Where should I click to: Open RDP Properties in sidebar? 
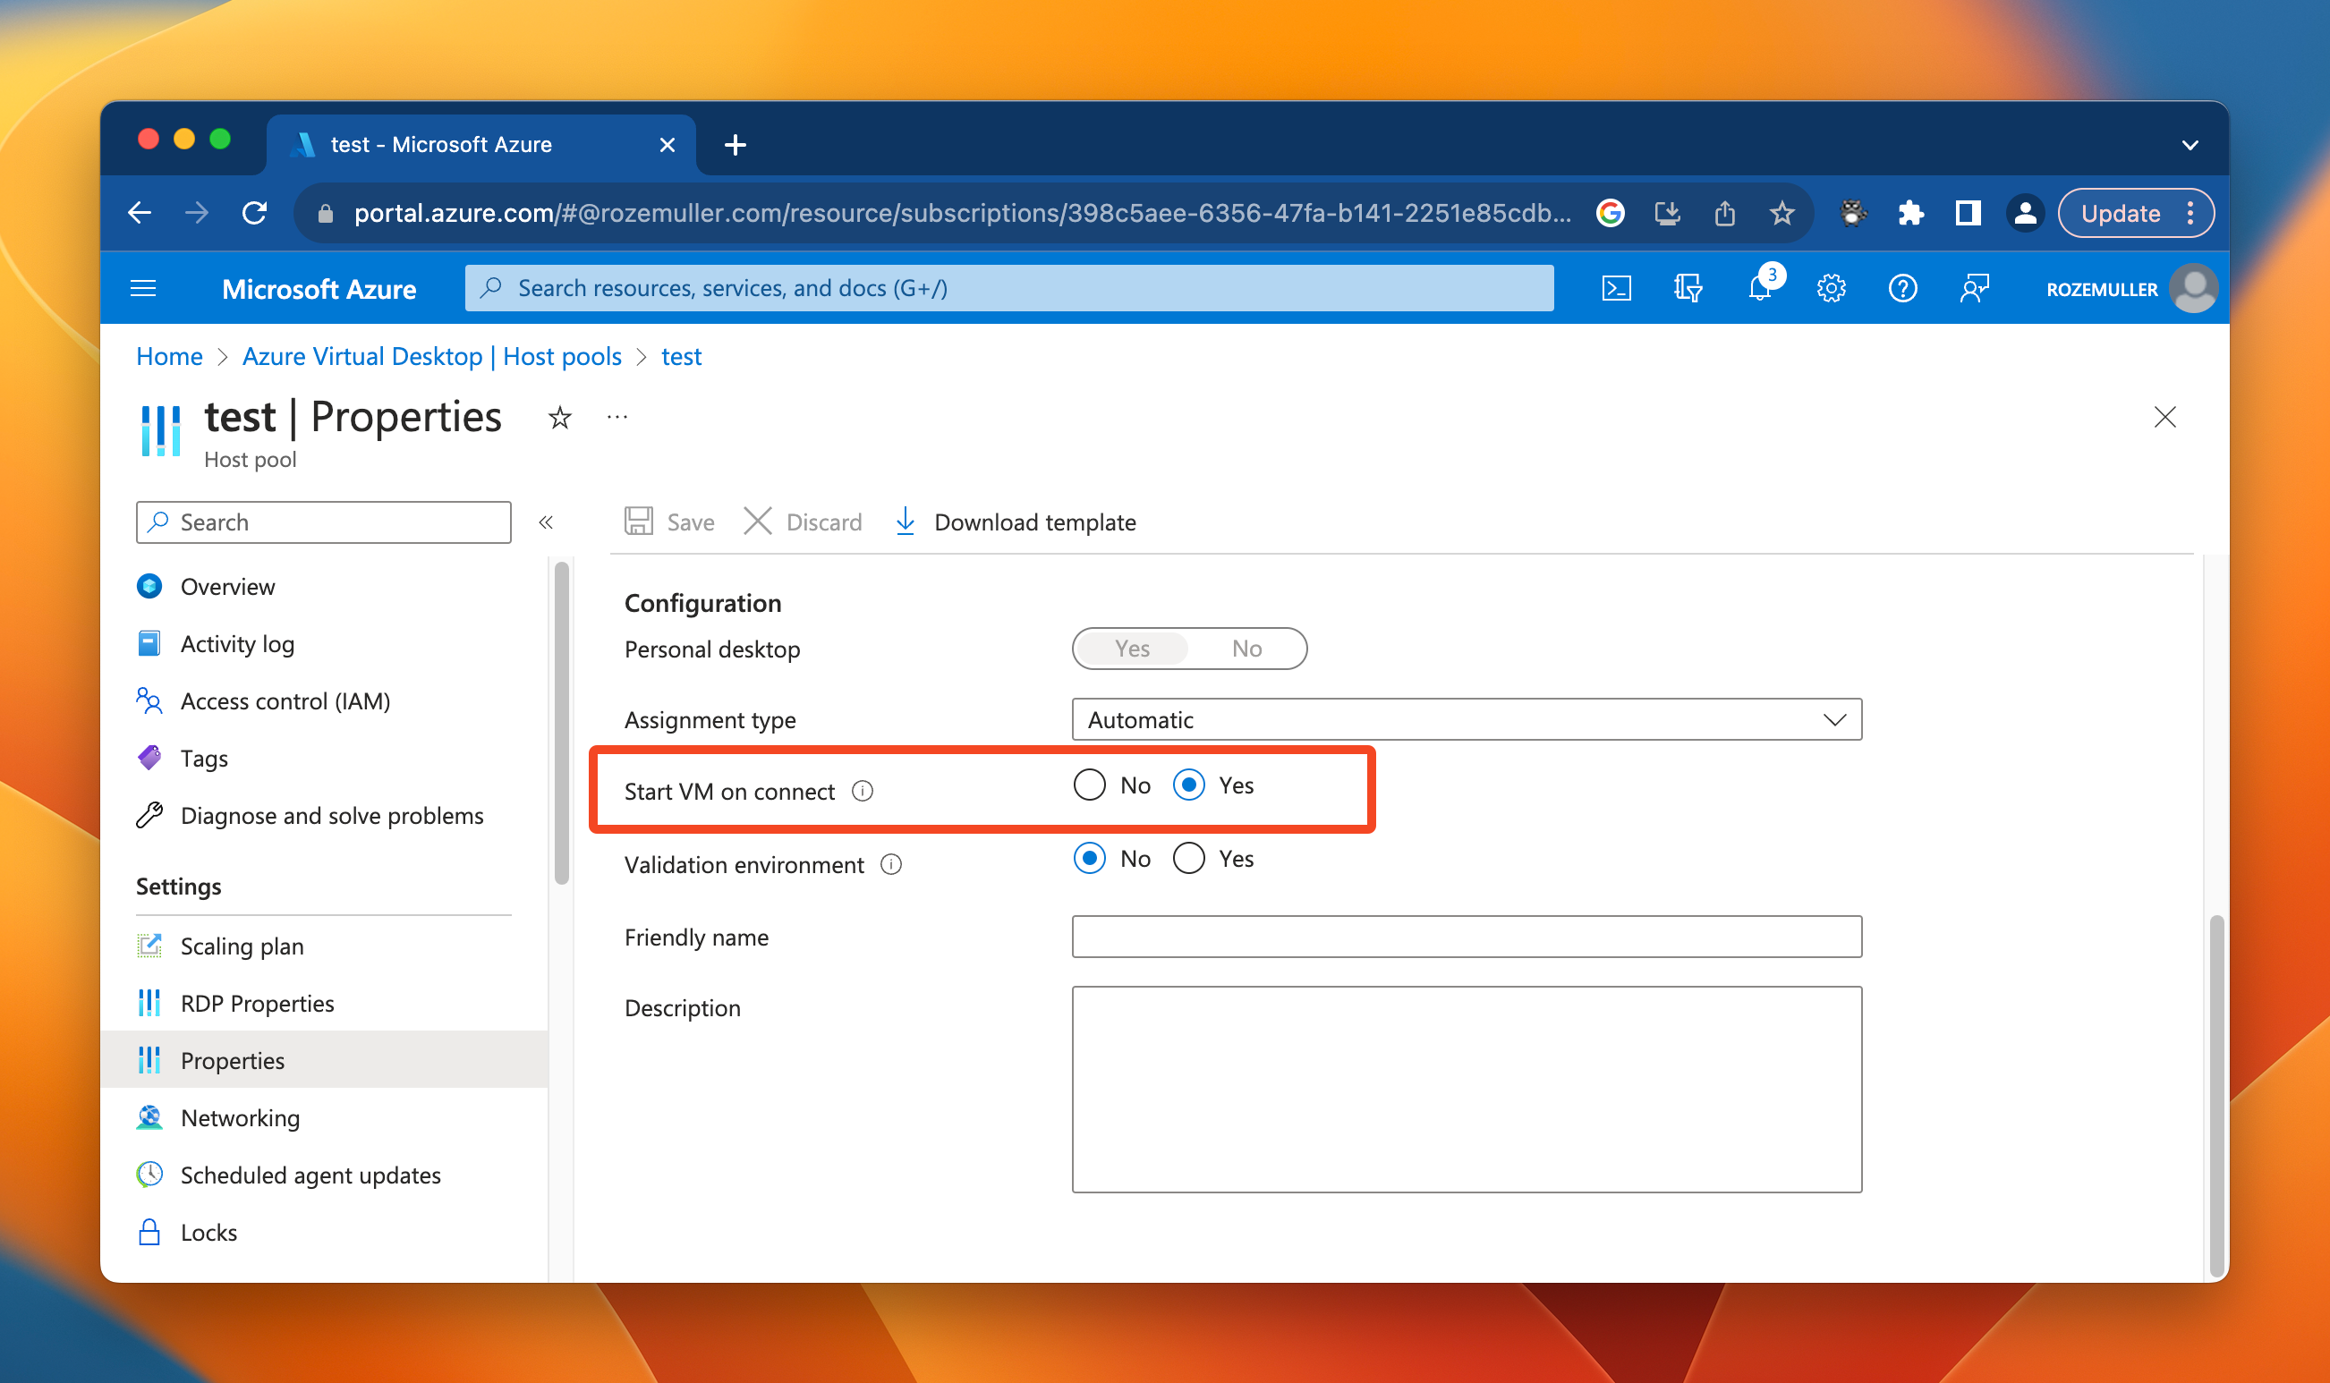[x=256, y=1004]
